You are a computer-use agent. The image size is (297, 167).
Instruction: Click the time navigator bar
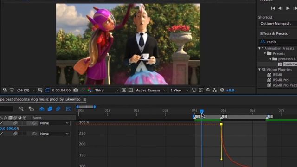click(86, 107)
